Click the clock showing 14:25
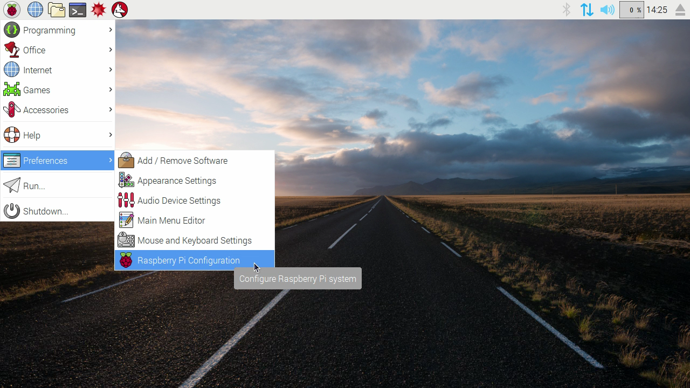The width and height of the screenshot is (690, 388). 657,10
